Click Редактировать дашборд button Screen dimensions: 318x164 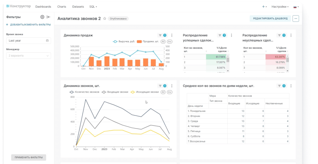[270, 19]
